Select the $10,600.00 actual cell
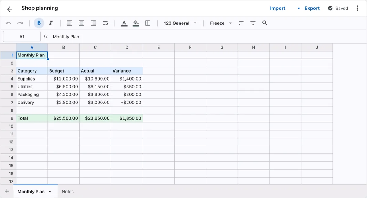Image resolution: width=367 pixels, height=198 pixels. (x=95, y=79)
